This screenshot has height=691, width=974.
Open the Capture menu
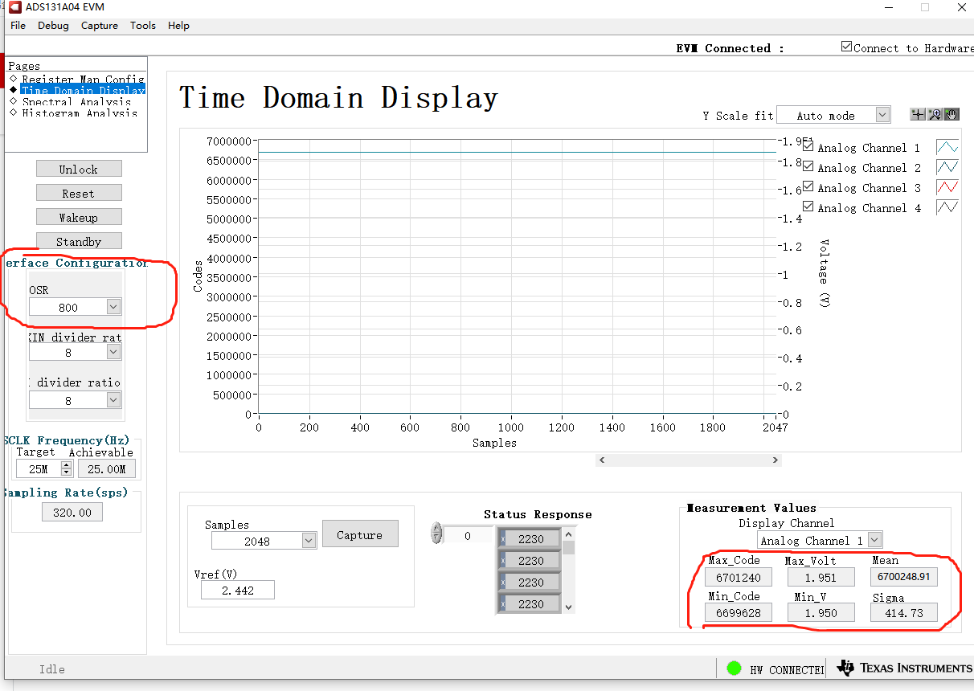(x=100, y=26)
